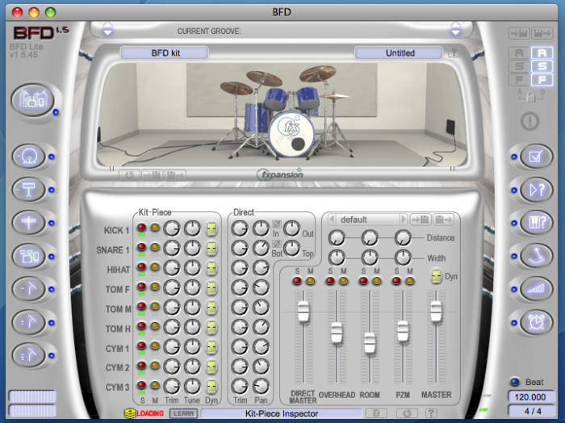Click the Kit-Piece Inspector status bar
Viewport: 565px width, 423px height.
click(282, 413)
